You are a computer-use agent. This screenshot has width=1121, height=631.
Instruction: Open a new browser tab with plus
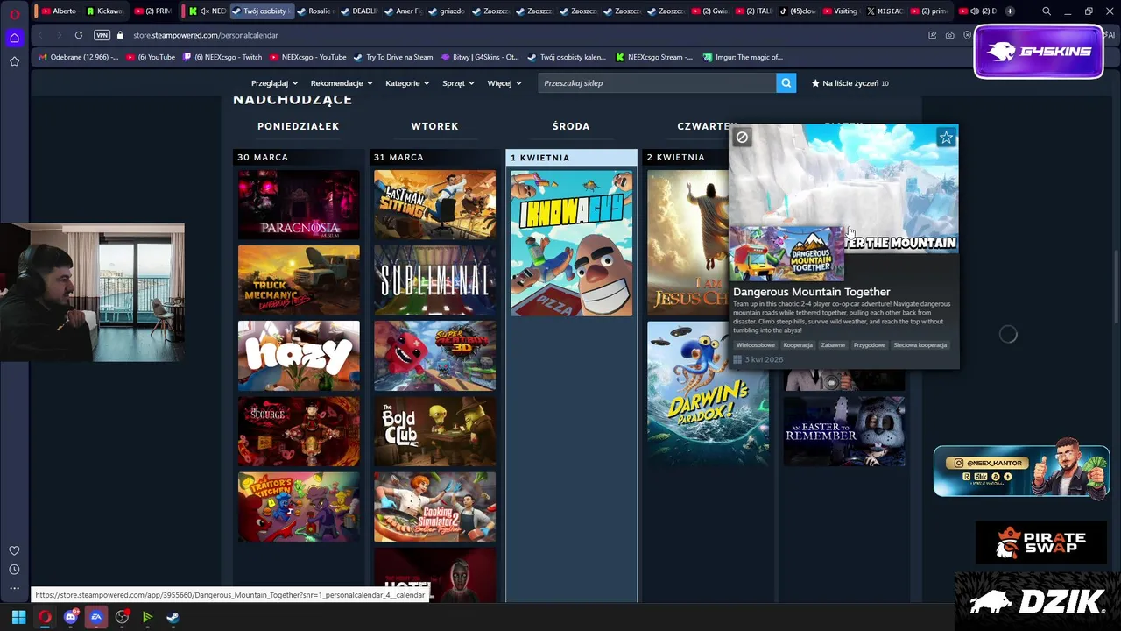click(x=1010, y=11)
